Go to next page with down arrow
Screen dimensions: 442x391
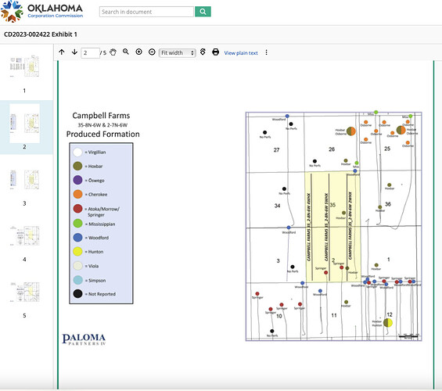point(74,52)
